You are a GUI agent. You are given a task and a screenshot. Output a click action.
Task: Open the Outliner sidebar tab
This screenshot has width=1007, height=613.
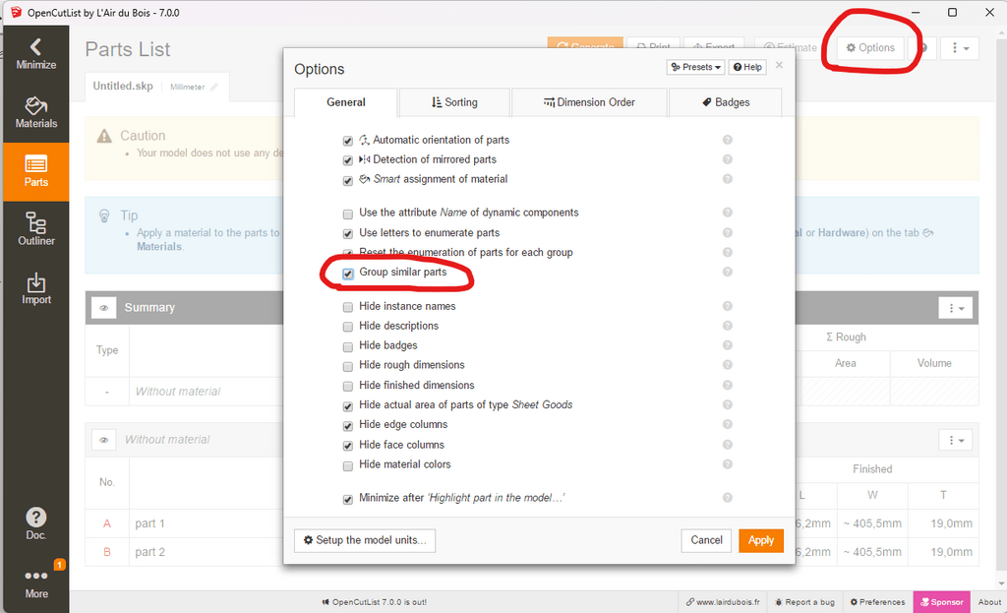[x=35, y=229]
